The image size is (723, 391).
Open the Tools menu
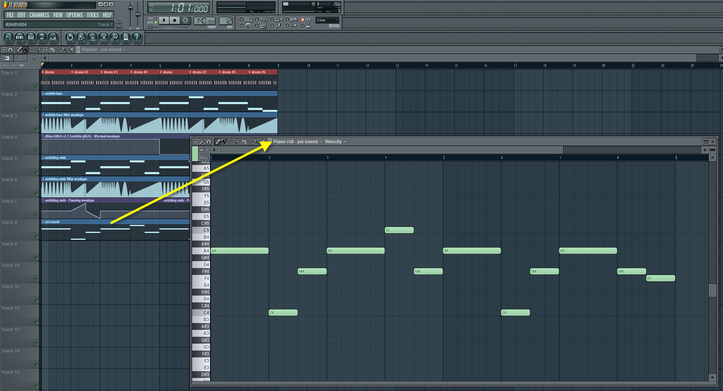pos(92,15)
